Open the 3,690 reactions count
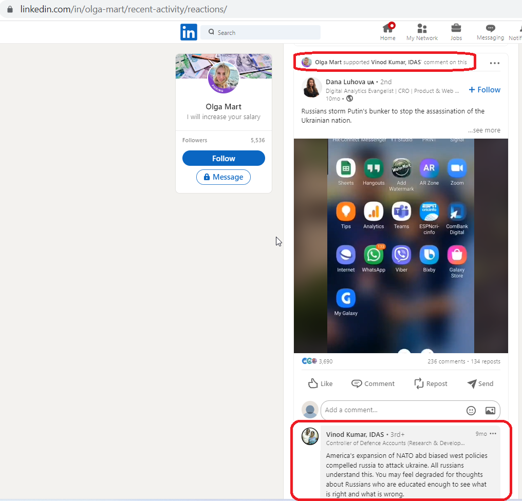522x501 pixels. tap(326, 361)
